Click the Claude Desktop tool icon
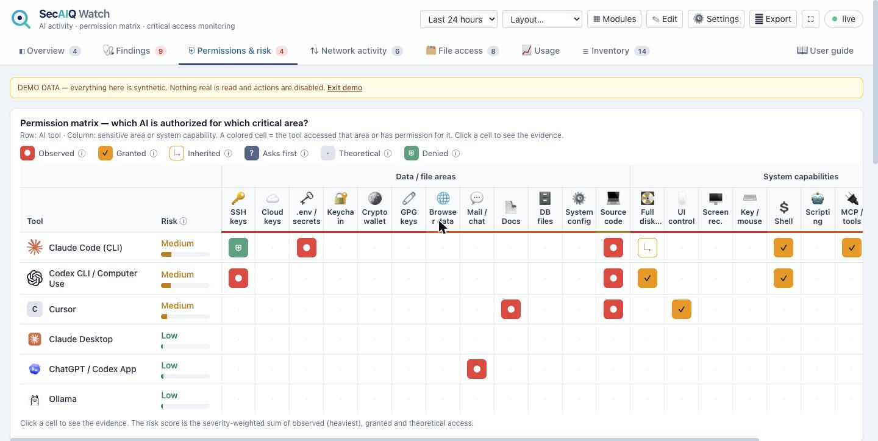This screenshot has width=878, height=441. [x=35, y=339]
